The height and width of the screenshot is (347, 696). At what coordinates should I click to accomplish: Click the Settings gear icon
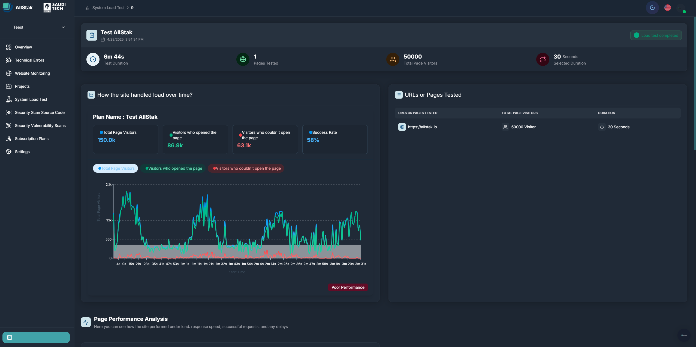point(9,152)
